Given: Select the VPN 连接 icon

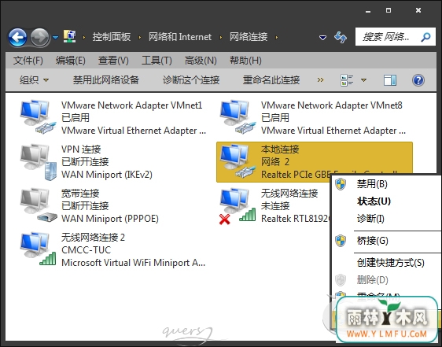Looking at the screenshot, I should [38, 162].
